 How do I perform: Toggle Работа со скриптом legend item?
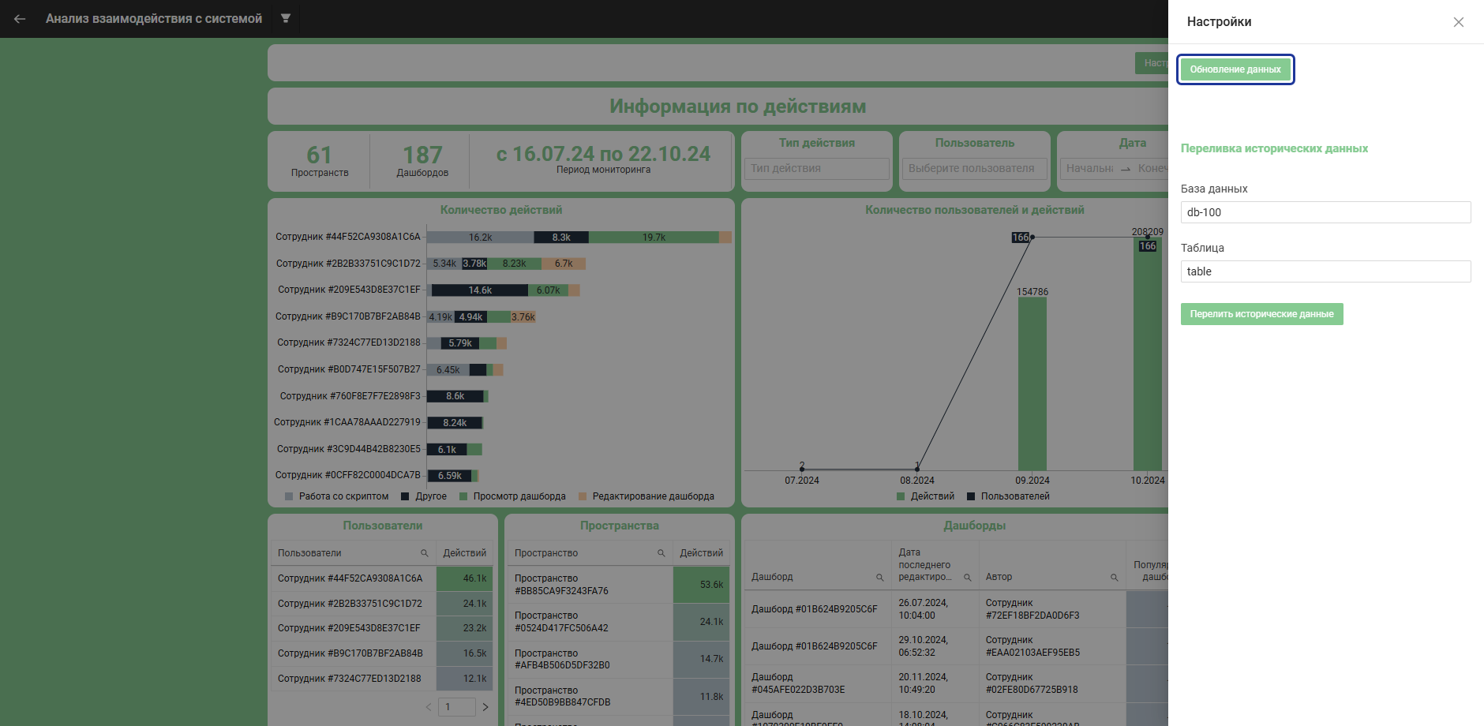tap(337, 496)
